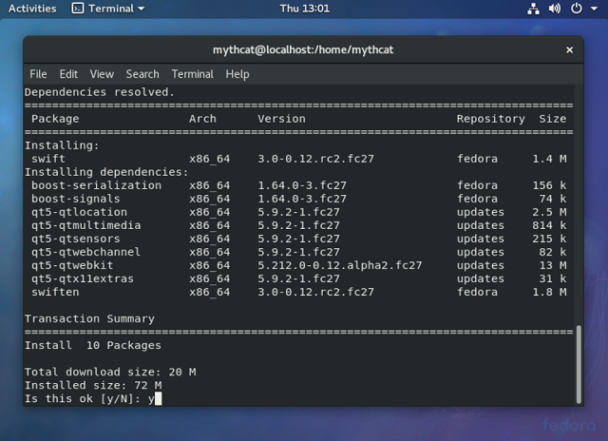Open the clock showing Thu 13:01
The image size is (608, 441).
point(304,9)
